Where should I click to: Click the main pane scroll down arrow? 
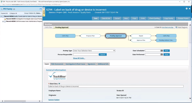click(x=190, y=98)
